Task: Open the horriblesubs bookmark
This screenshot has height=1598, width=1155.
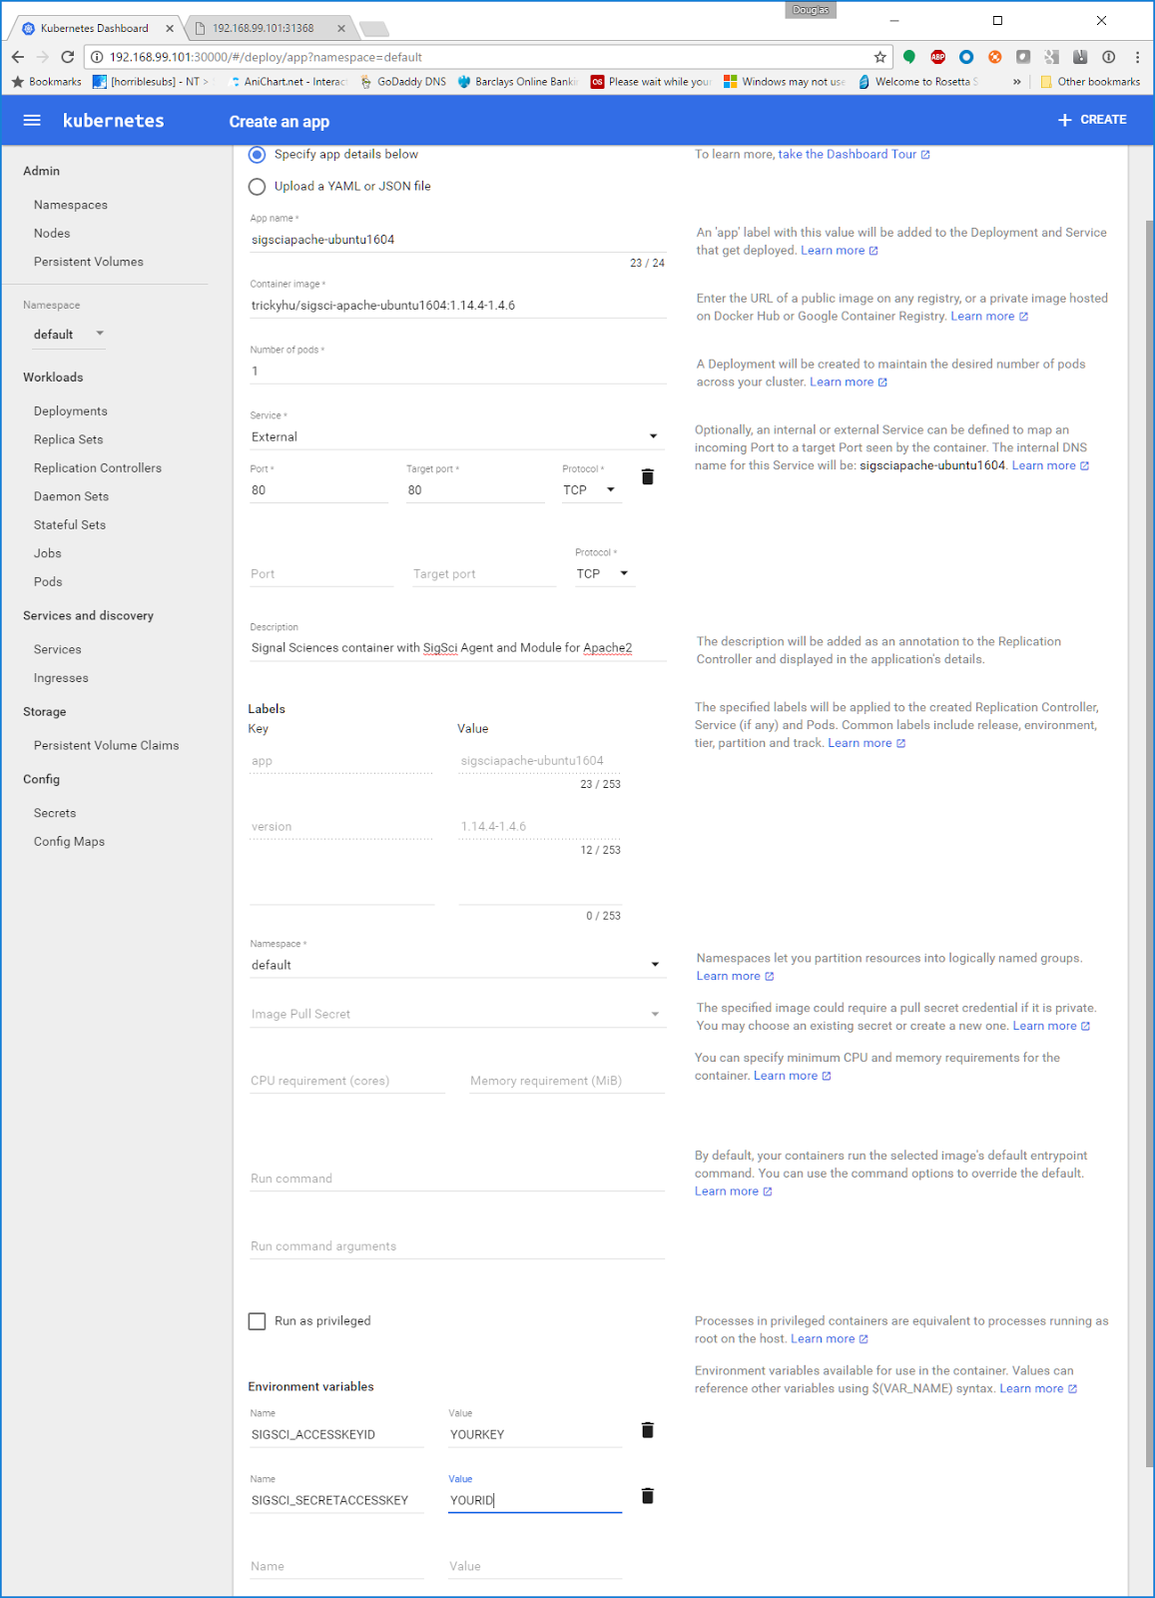Action: click(x=151, y=82)
